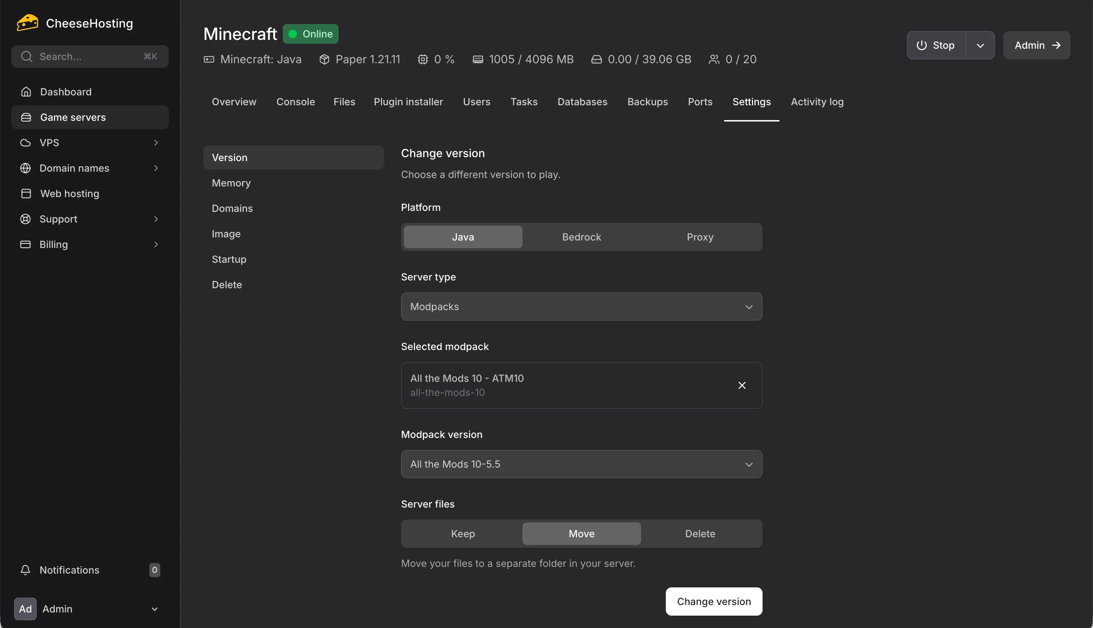
Task: Select Keep for server files
Action: [463, 533]
